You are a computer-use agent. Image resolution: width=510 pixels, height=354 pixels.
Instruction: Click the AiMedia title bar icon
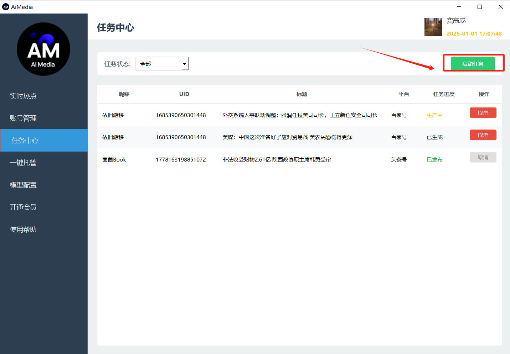click(x=6, y=7)
